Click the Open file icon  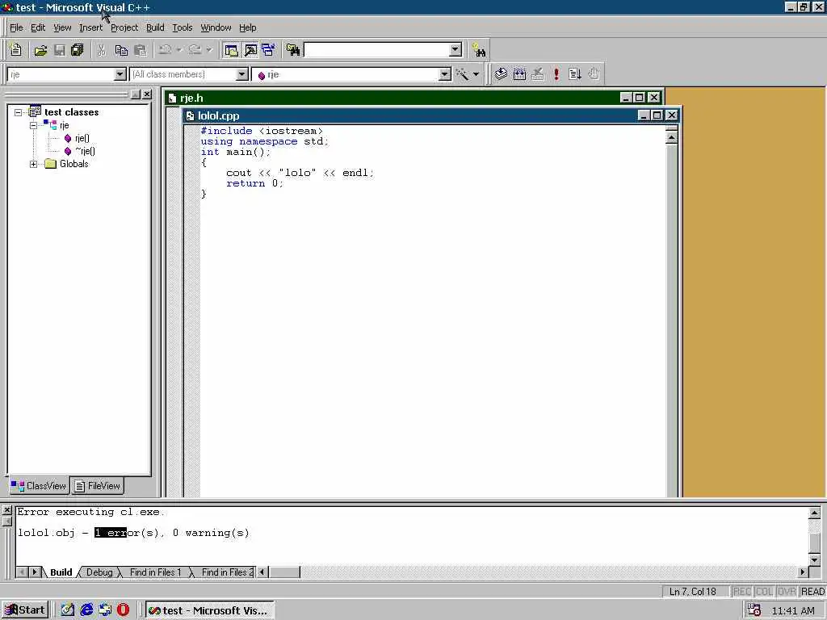pyautogui.click(x=40, y=50)
